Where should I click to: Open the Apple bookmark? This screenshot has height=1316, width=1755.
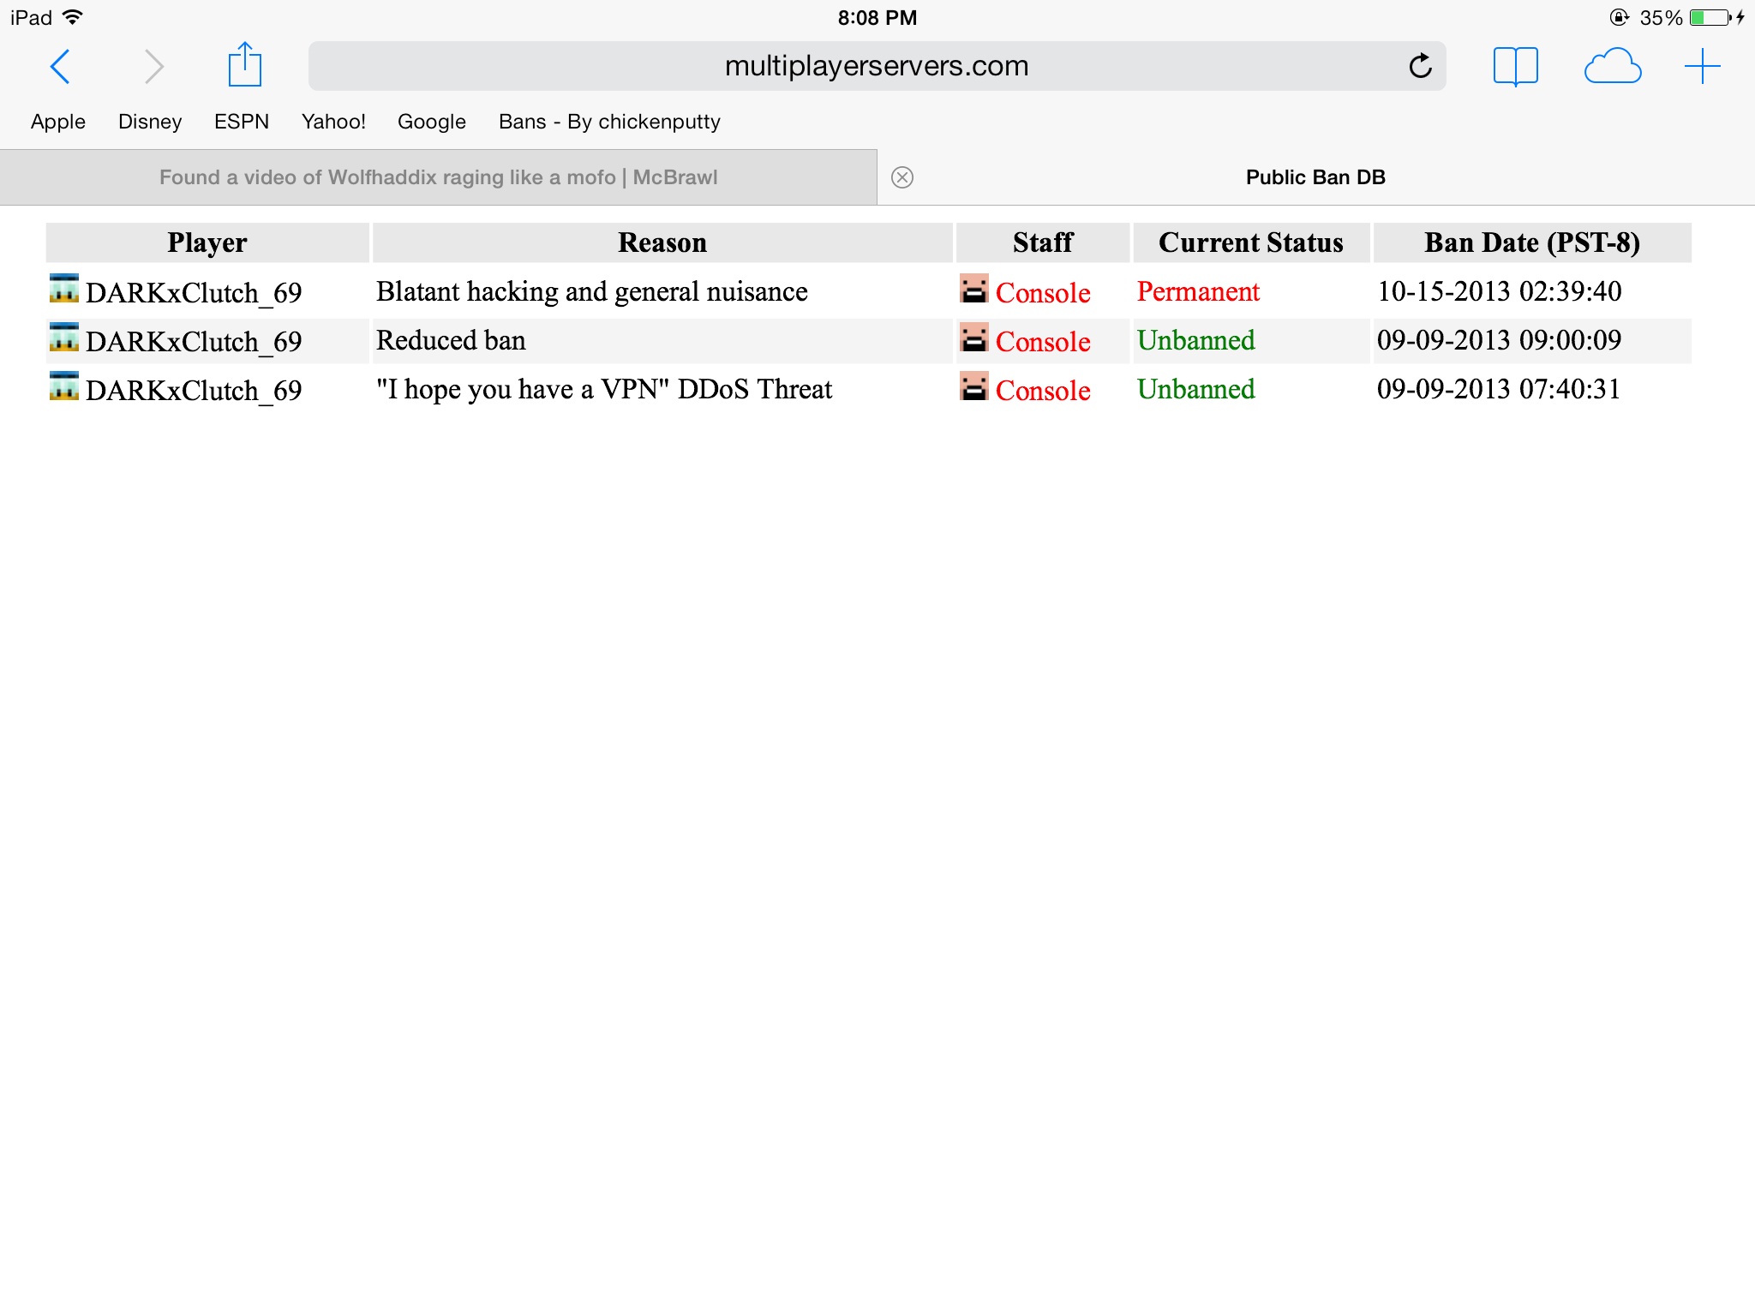(58, 122)
